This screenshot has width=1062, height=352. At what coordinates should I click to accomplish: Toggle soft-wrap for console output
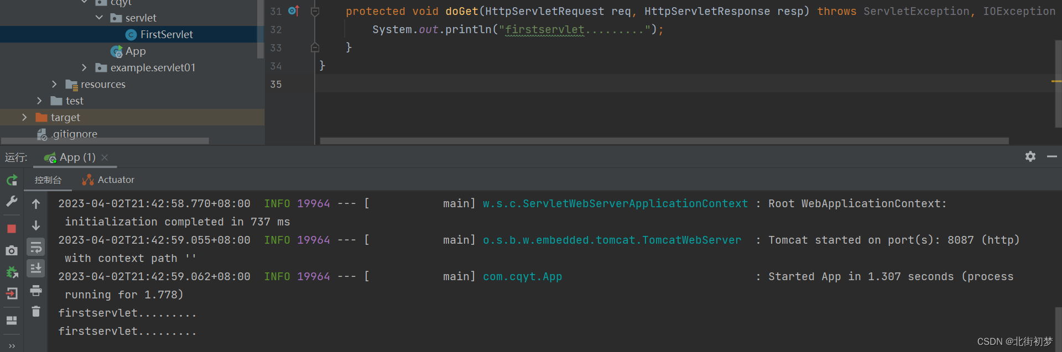coord(36,247)
